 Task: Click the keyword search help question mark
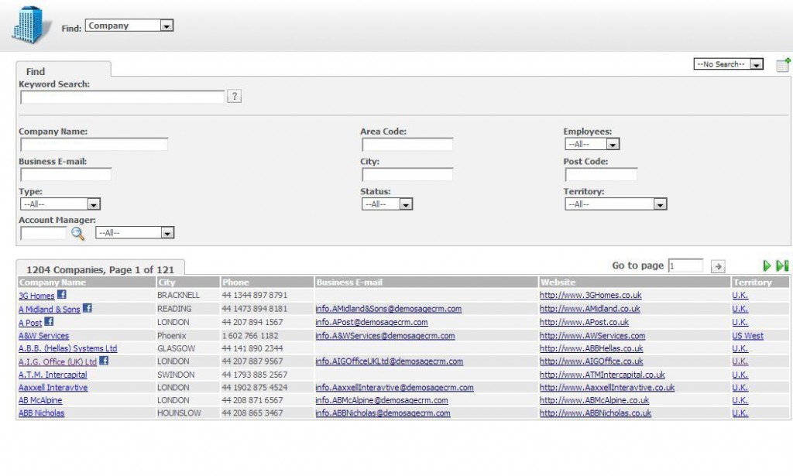pyautogui.click(x=235, y=97)
